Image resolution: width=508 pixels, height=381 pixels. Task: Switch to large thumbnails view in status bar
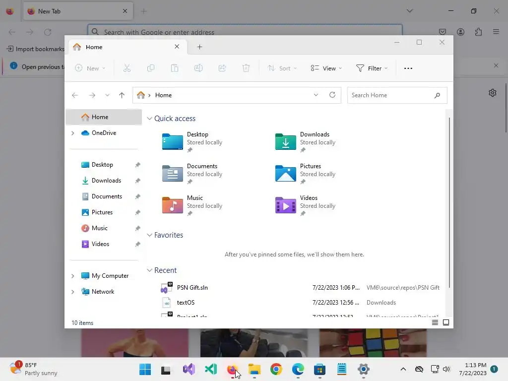point(446,322)
